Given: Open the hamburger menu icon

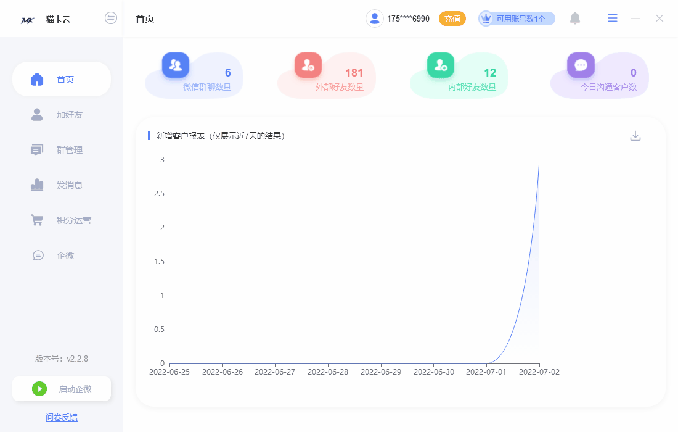Looking at the screenshot, I should [x=612, y=18].
